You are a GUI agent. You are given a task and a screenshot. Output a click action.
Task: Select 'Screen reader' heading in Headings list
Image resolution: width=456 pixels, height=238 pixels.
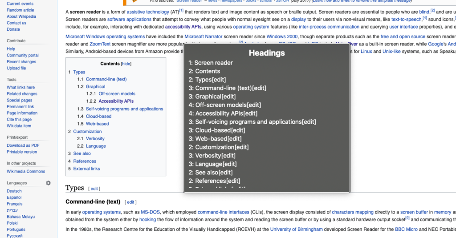coord(211,63)
